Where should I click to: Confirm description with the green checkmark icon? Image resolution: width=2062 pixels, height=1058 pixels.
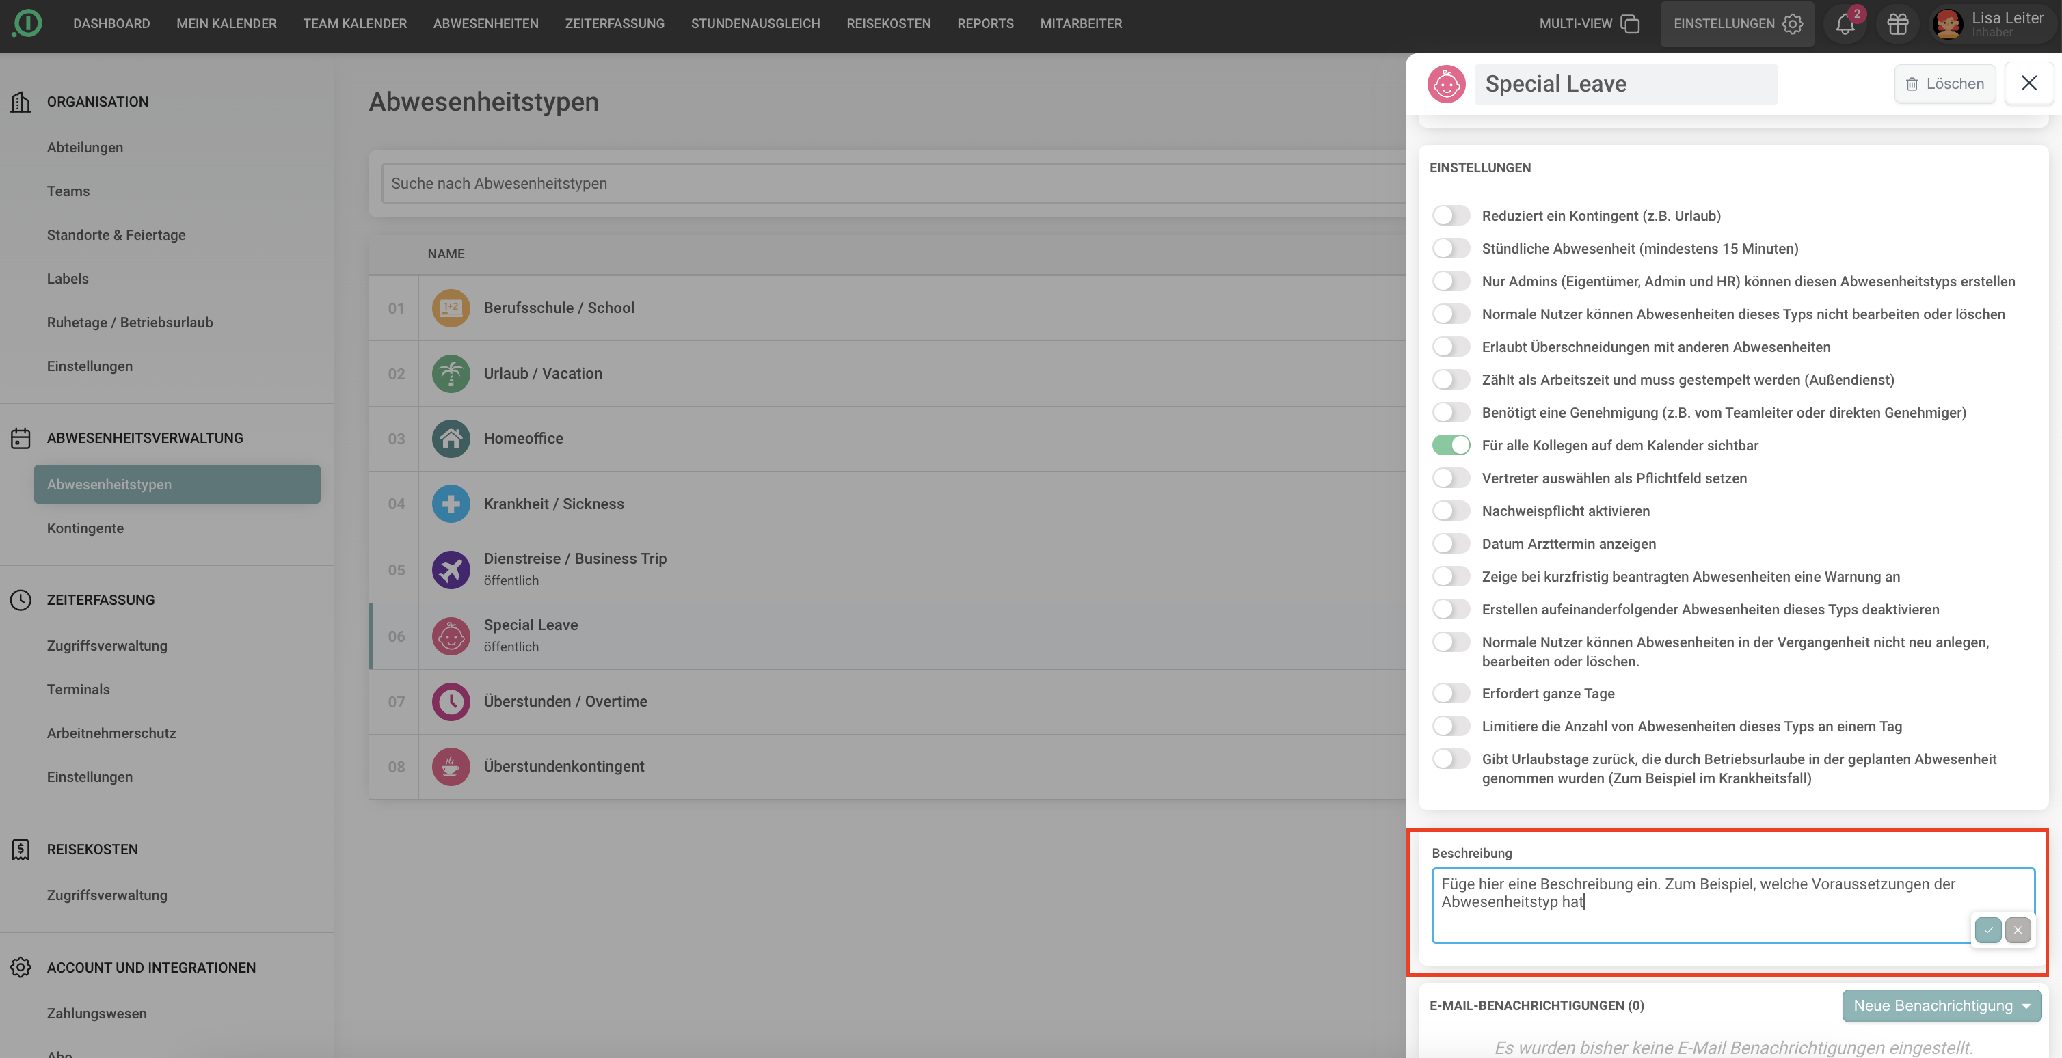pyautogui.click(x=1988, y=930)
